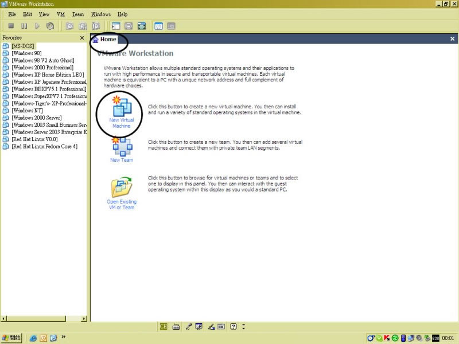The width and height of the screenshot is (459, 344).
Task: Click the Revert to Snapshot icon
Action: click(83, 26)
